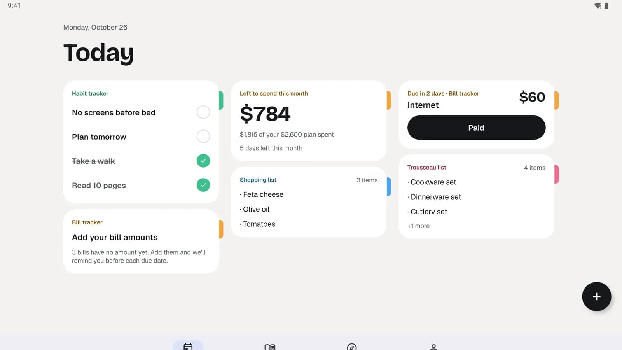Open the book journal navigation icon
Screen dimensions: 622x350
coord(270,346)
